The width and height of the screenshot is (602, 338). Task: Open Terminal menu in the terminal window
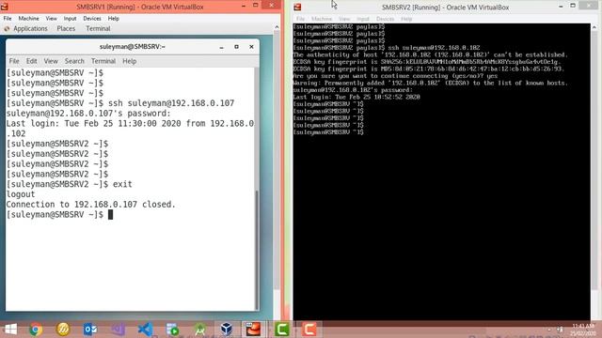(103, 61)
